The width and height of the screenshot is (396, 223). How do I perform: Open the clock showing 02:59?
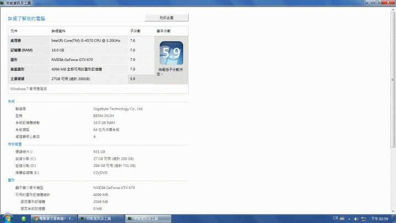380,219
